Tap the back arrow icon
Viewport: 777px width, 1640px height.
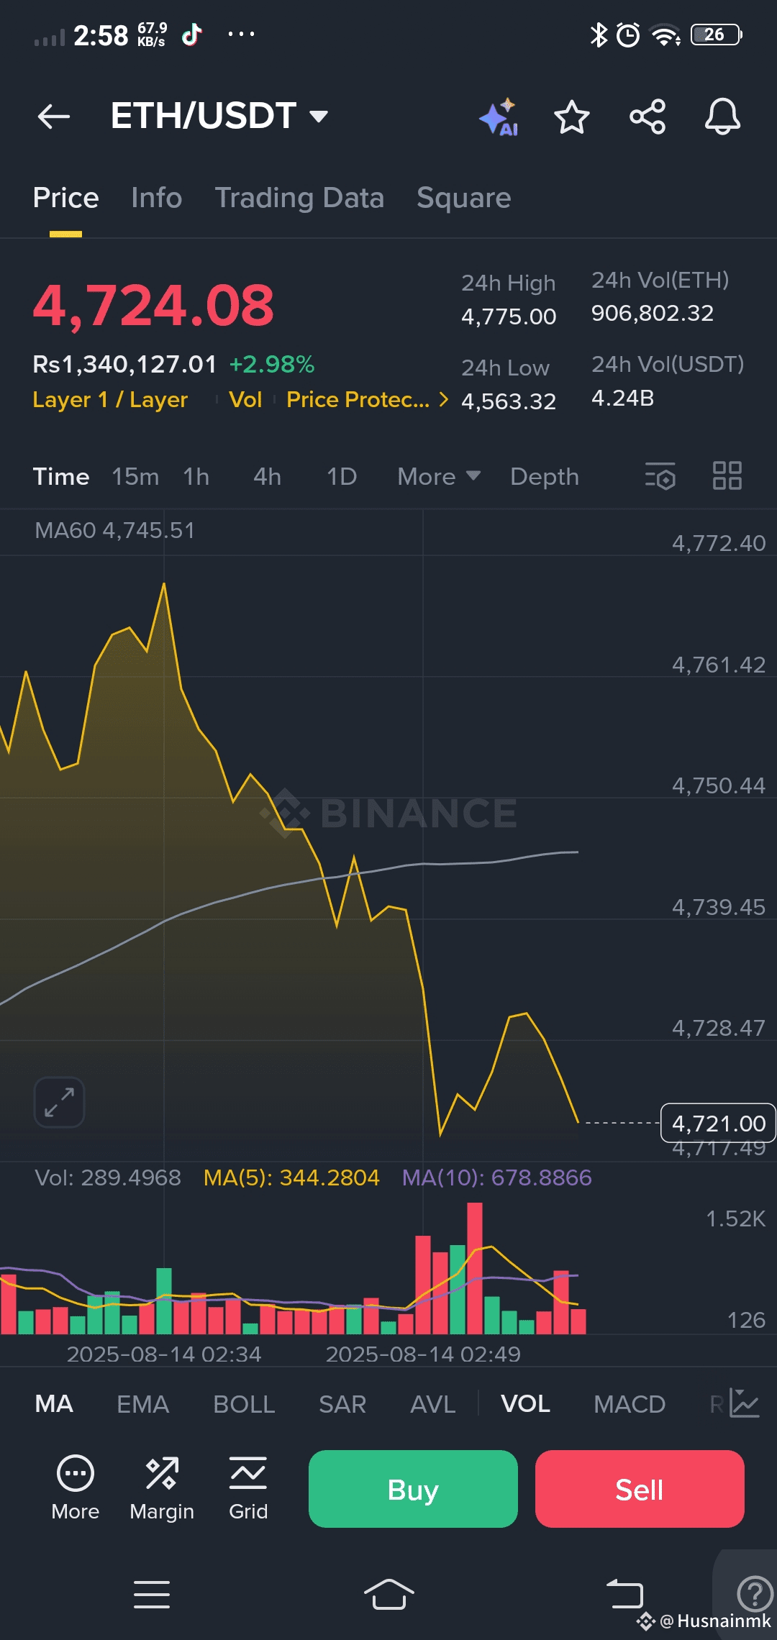click(54, 116)
